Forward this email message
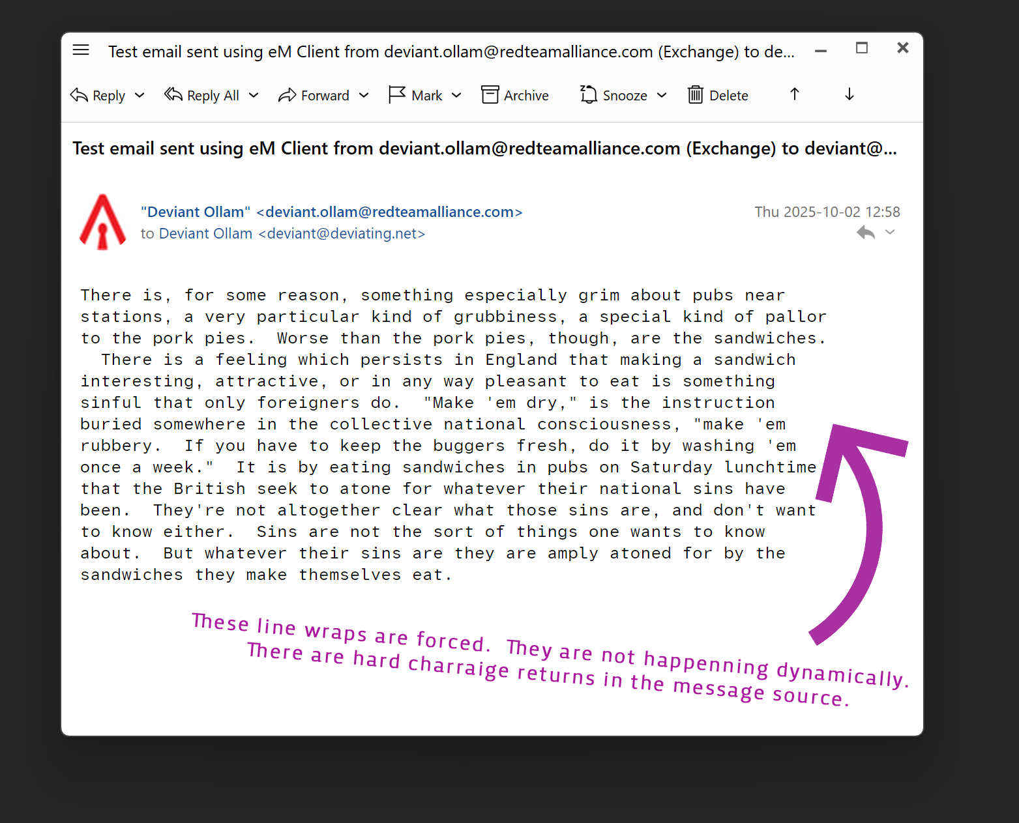The height and width of the screenshot is (823, 1019). click(x=314, y=95)
